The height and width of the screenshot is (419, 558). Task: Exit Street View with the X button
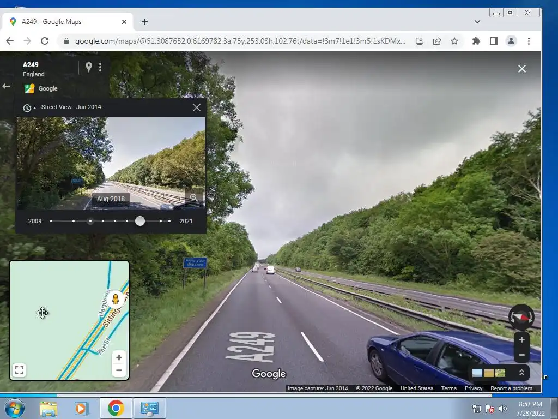[521, 69]
